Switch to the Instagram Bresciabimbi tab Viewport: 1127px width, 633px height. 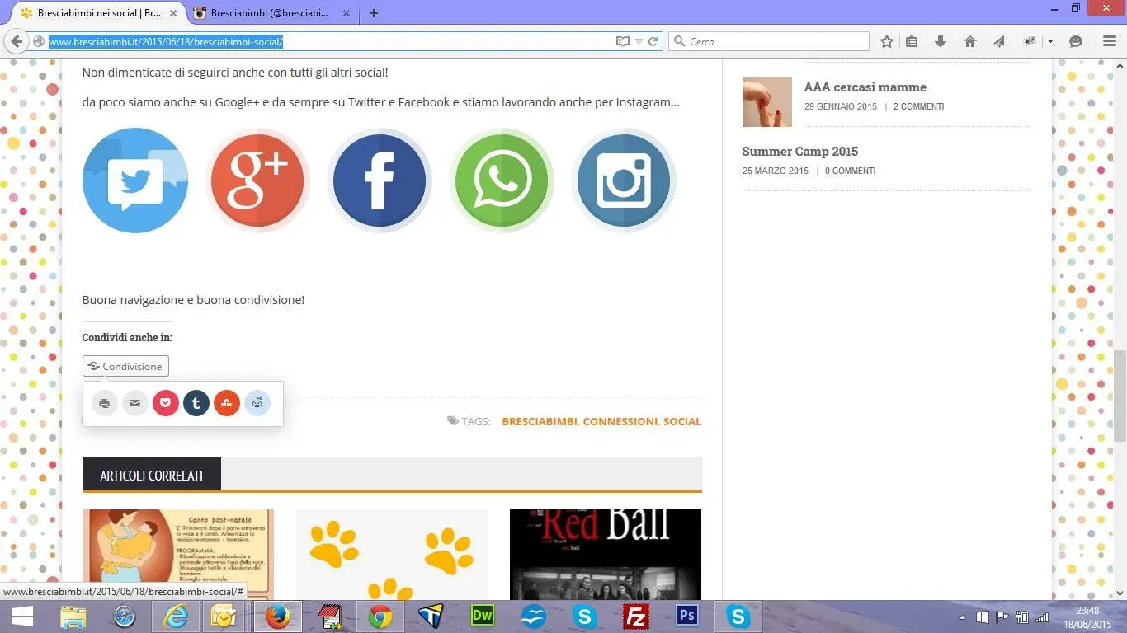[268, 13]
